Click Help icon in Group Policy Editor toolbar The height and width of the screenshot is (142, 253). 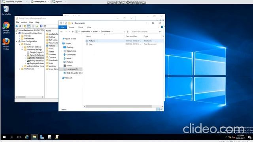coord(41,26)
